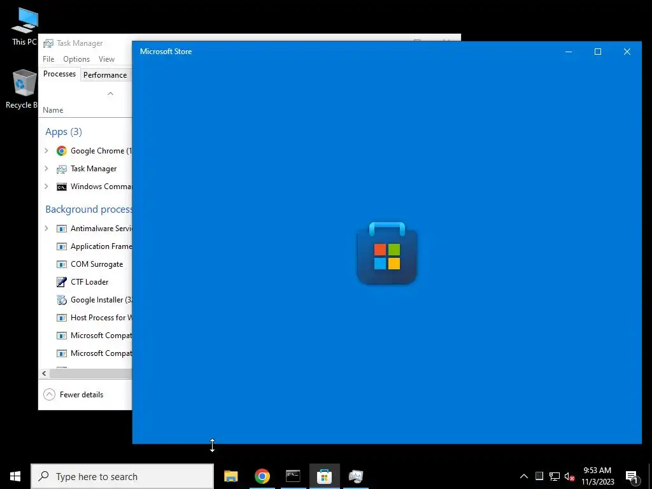Click the Google Installer process icon

click(x=62, y=300)
